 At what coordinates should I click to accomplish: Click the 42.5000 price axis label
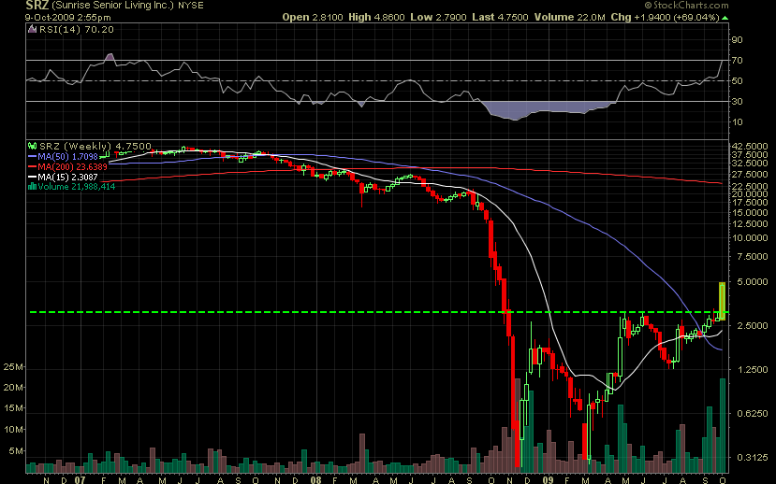[x=750, y=147]
